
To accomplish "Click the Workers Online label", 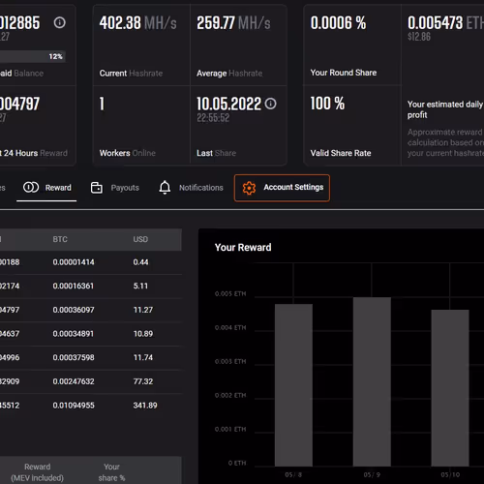I will [128, 153].
